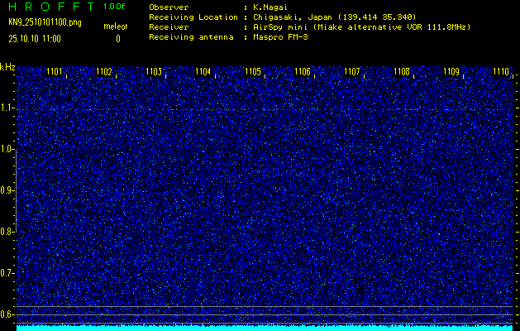Click the kHz axis unit label
The width and height of the screenshot is (520, 331).
[7, 67]
